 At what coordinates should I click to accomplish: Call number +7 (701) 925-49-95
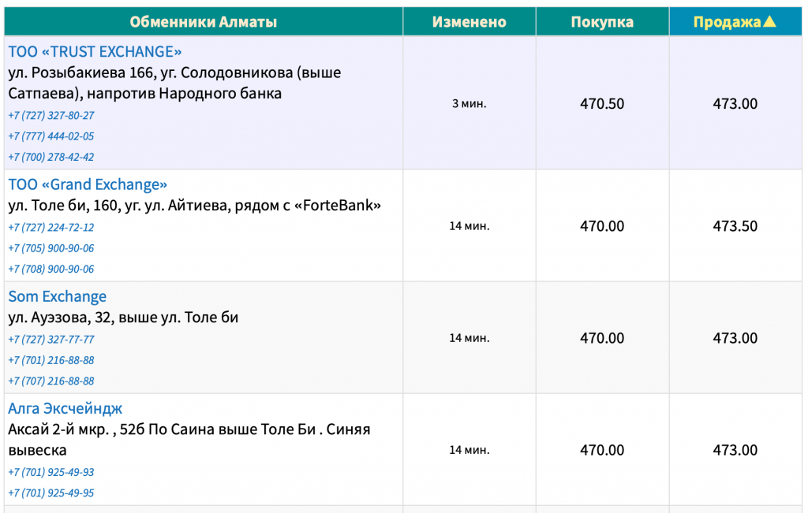click(x=51, y=493)
